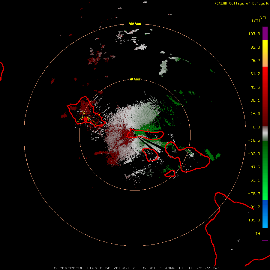
Task: Click the TH legend label
Action: point(258,234)
